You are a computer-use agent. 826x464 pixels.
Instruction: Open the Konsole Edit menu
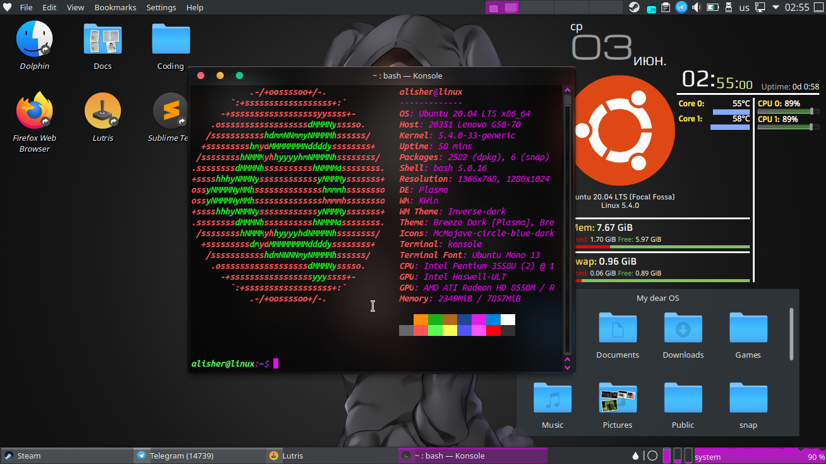[50, 7]
